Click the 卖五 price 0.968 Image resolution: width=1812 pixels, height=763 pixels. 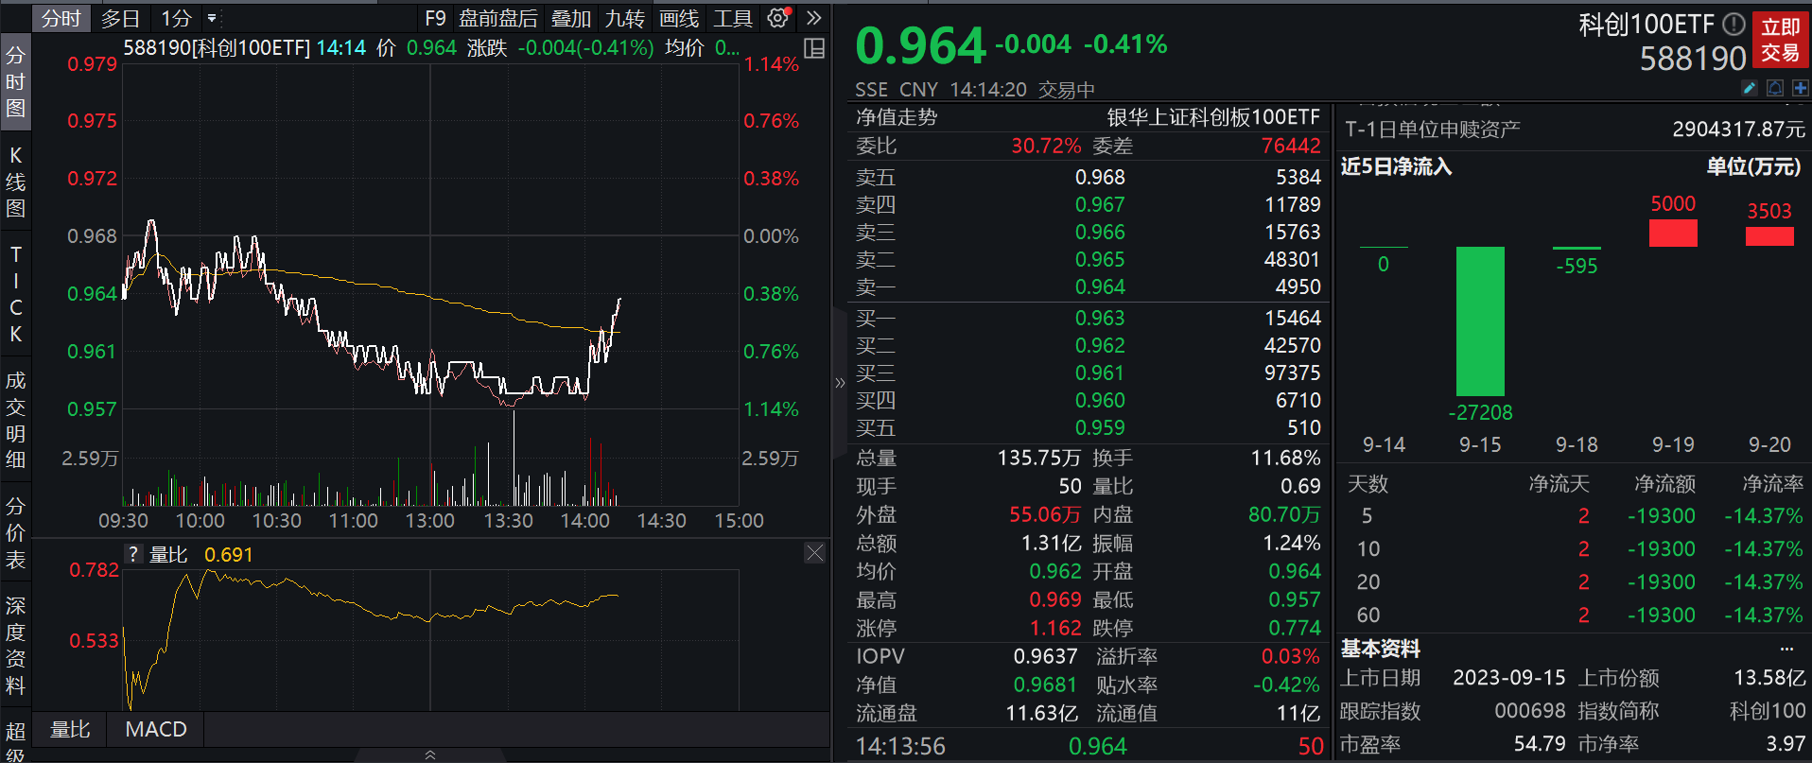pos(1100,177)
